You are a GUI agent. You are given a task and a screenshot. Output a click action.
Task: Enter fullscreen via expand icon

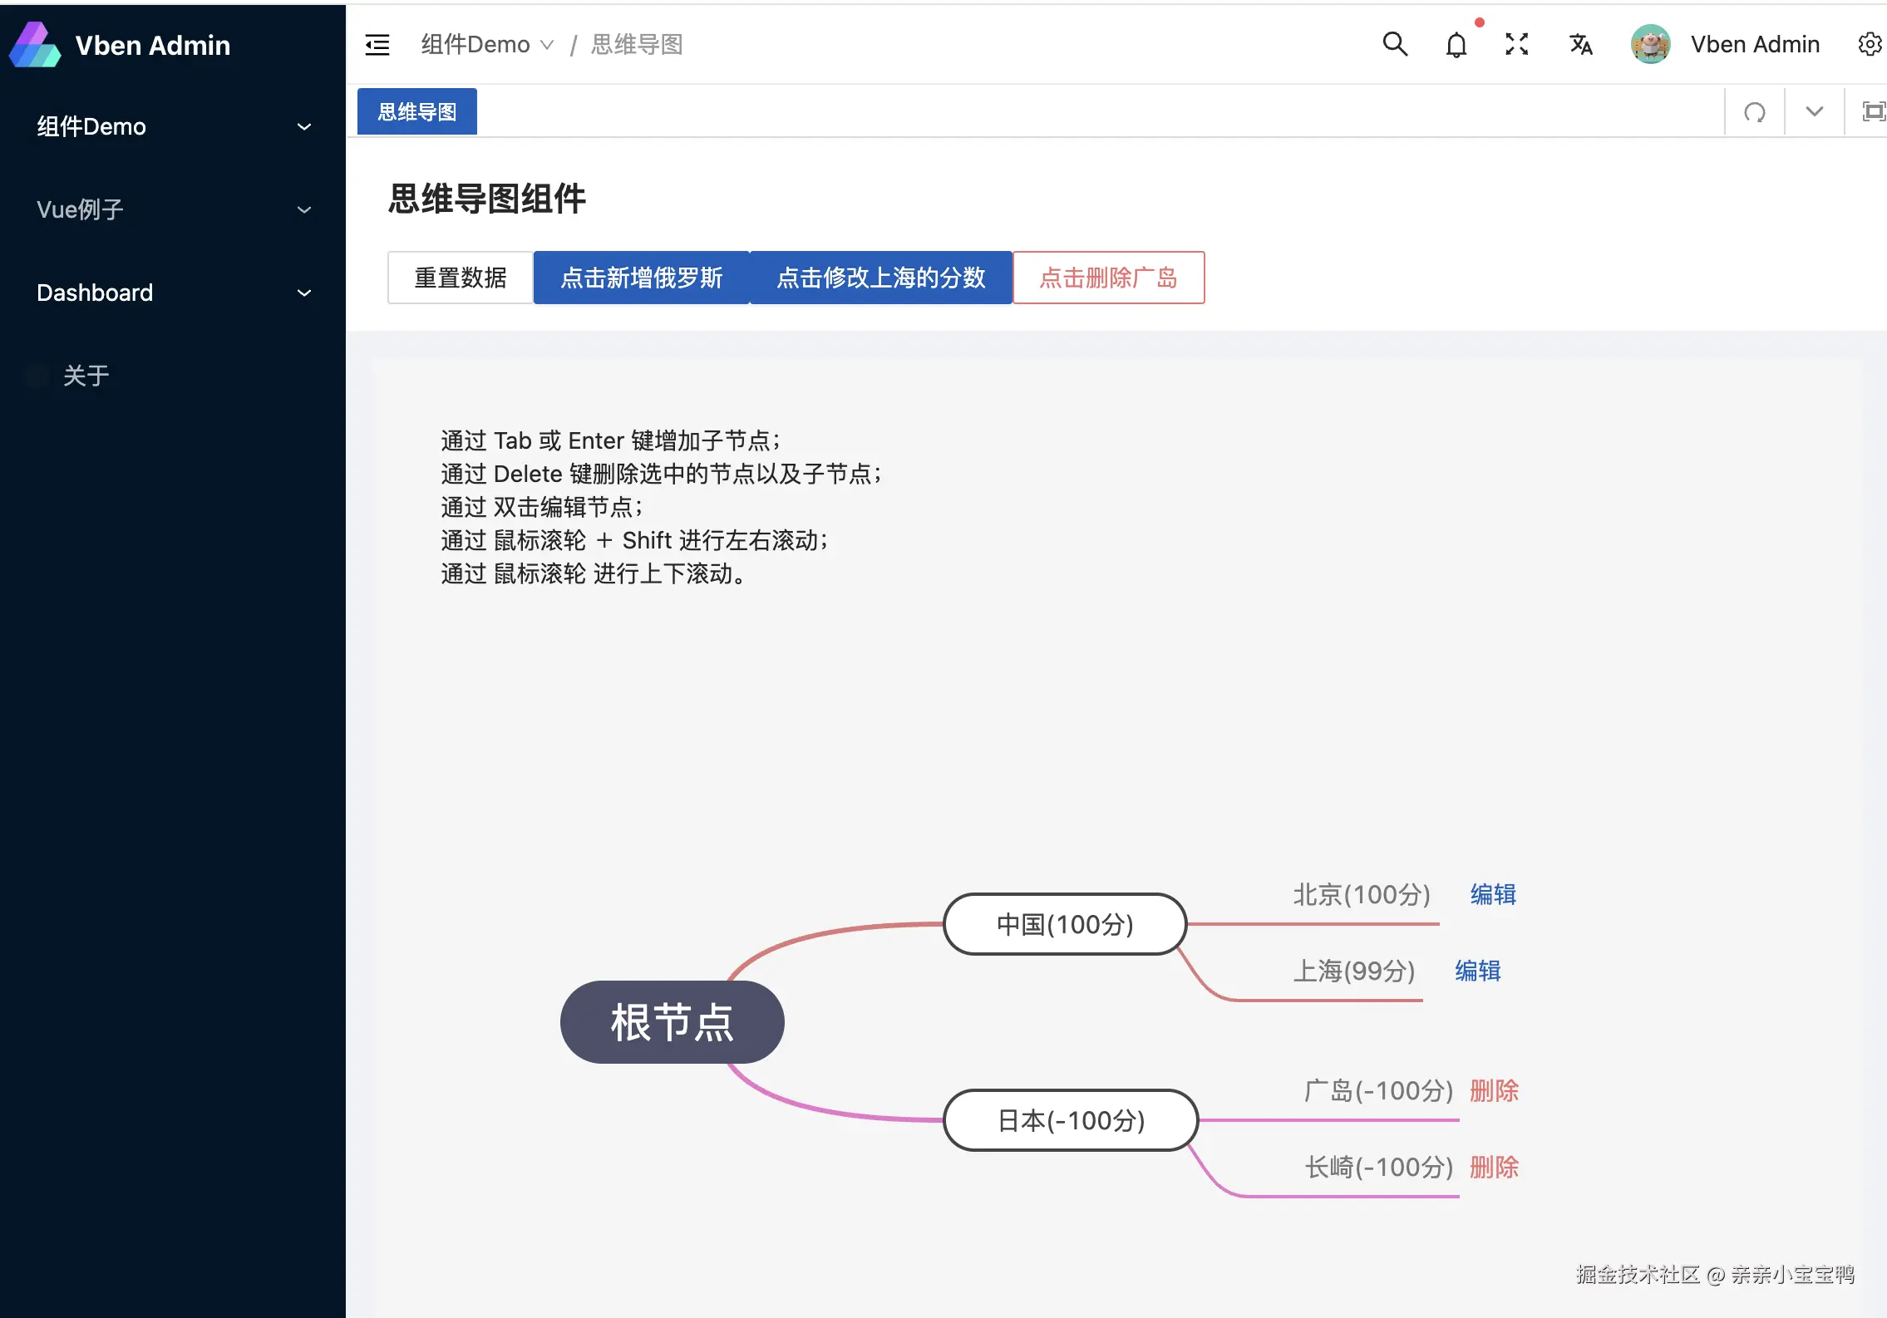pyautogui.click(x=1516, y=44)
